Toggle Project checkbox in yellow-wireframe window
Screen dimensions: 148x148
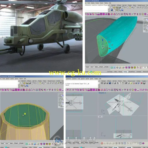pos(14,143)
